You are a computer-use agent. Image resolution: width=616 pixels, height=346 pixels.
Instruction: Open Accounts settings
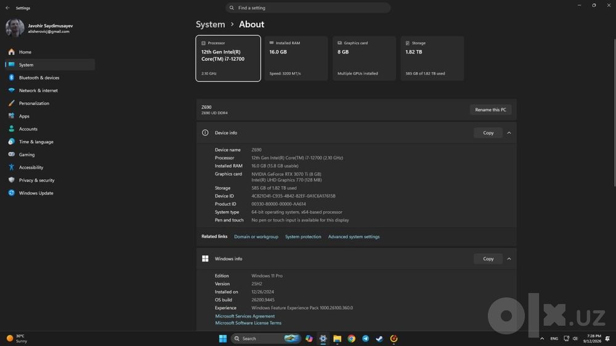point(50,129)
